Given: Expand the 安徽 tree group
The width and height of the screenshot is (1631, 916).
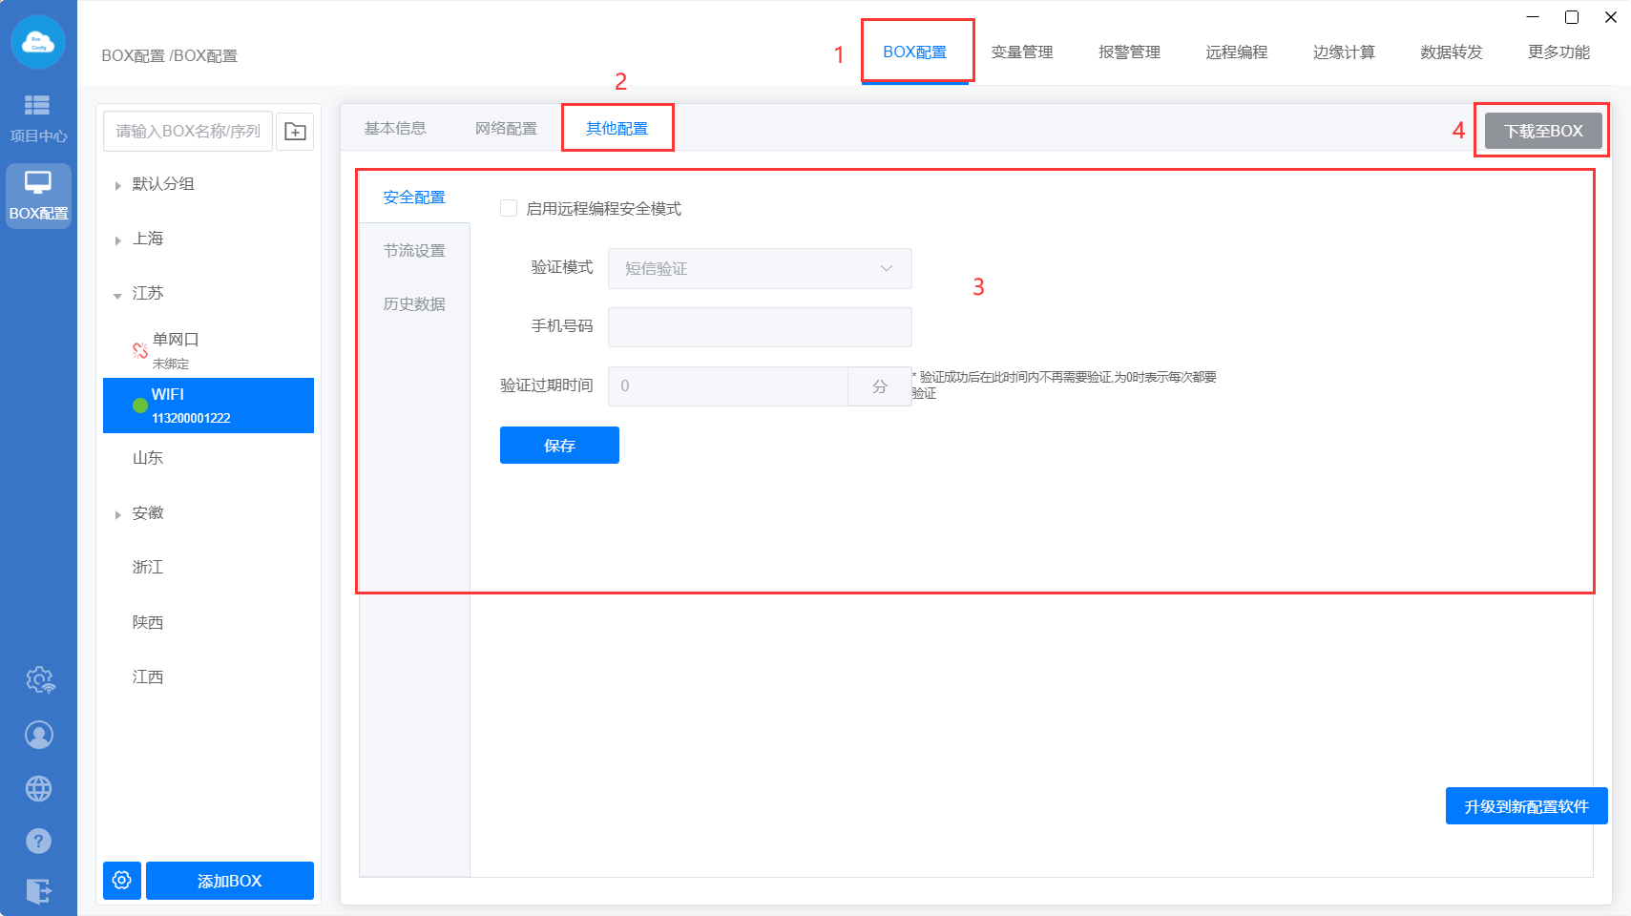Looking at the screenshot, I should coord(117,514).
